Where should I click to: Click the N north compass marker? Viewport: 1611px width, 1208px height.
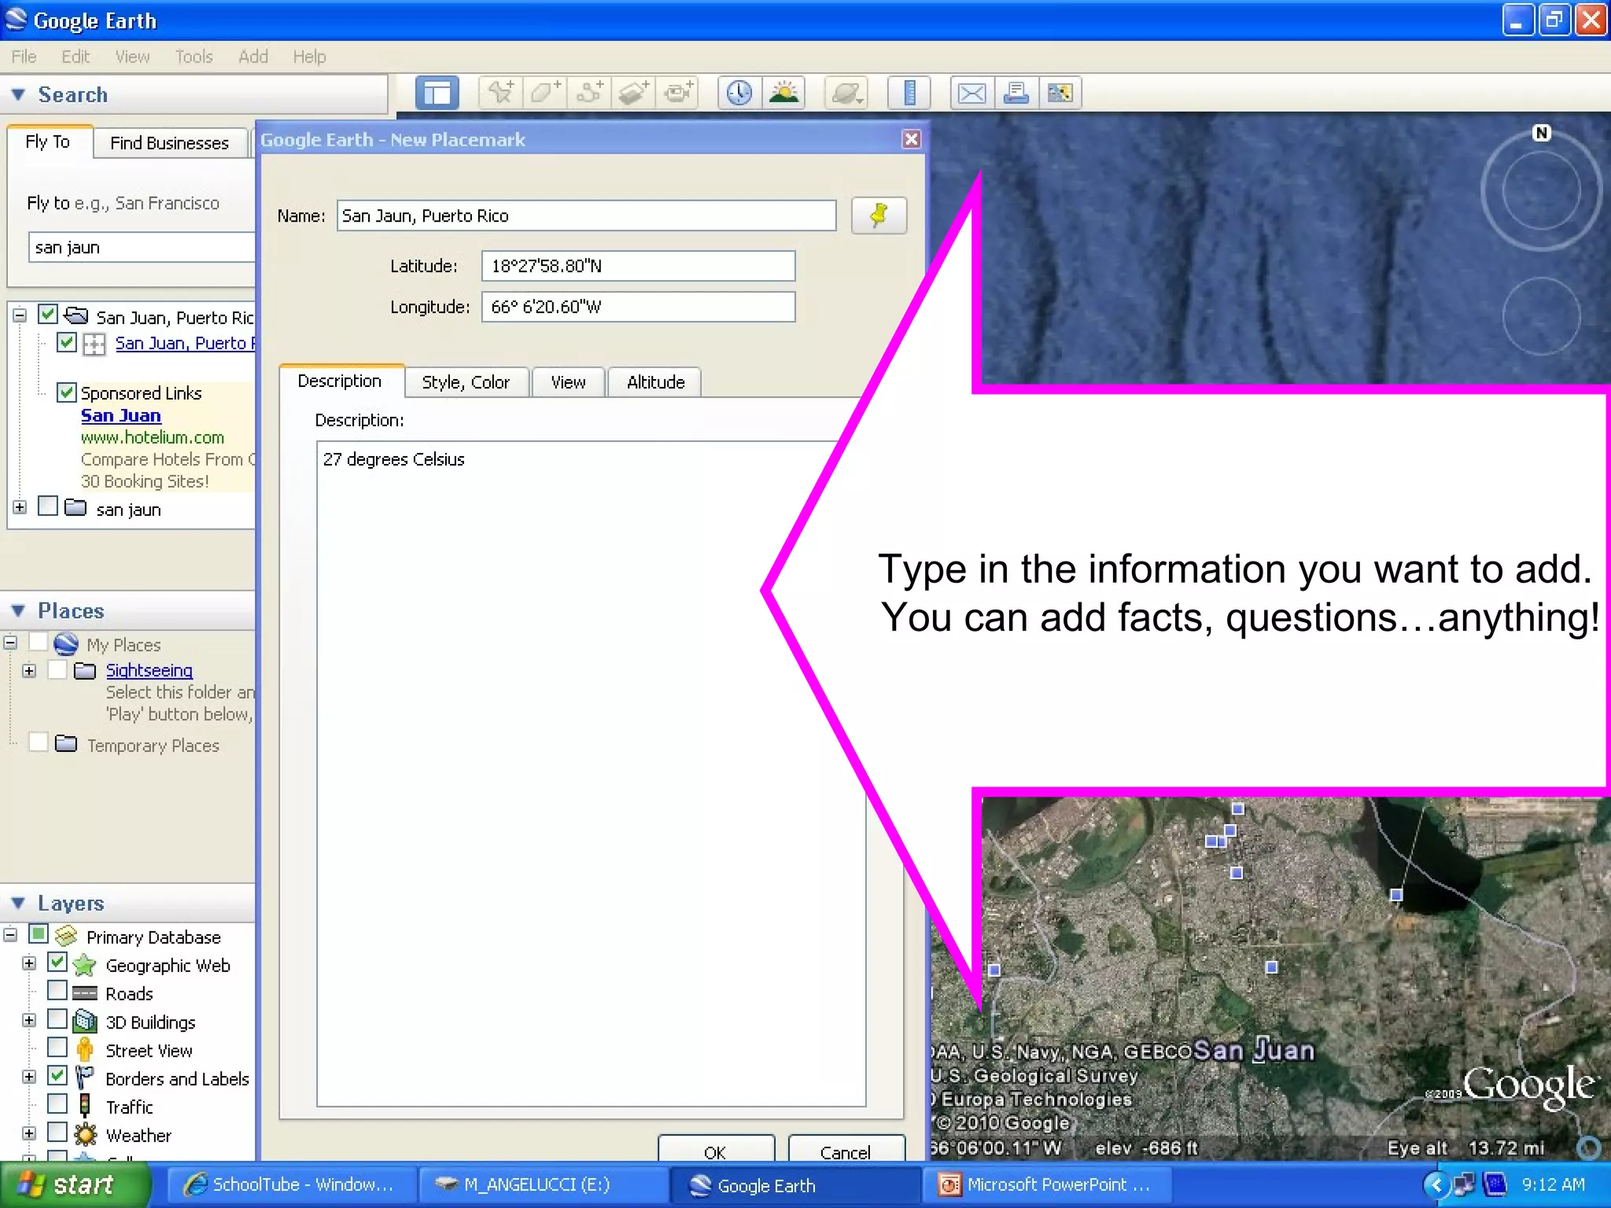pos(1542,134)
